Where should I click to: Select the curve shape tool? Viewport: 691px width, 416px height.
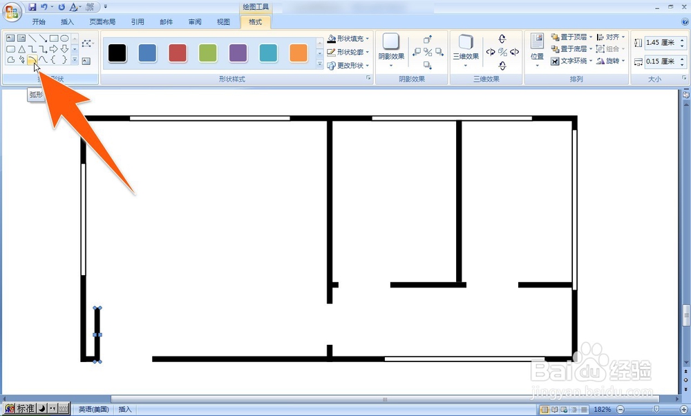43,59
